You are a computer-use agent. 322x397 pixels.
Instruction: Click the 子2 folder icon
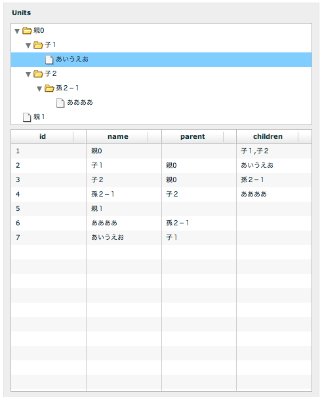(x=38, y=74)
